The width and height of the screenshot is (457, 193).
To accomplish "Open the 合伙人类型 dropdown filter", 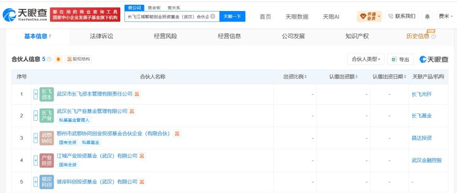I will tap(366, 59).
